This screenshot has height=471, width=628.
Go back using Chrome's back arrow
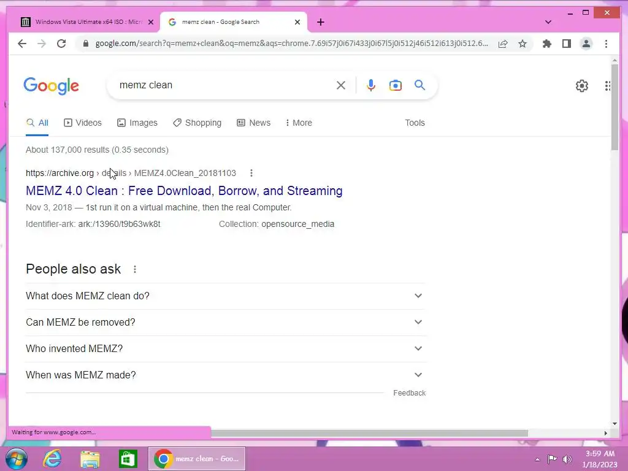click(x=22, y=44)
